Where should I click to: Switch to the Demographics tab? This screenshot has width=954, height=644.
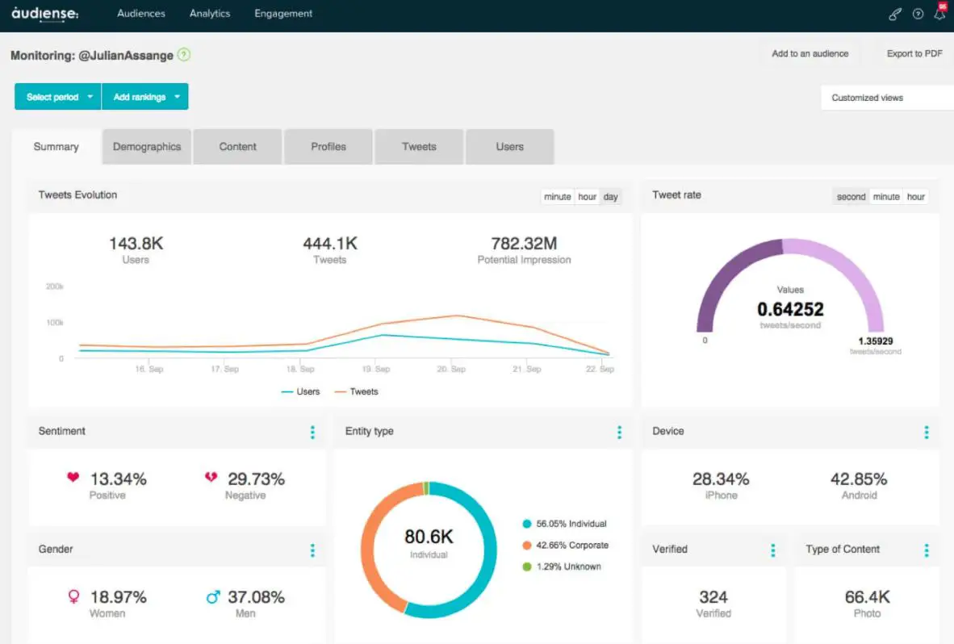click(147, 147)
